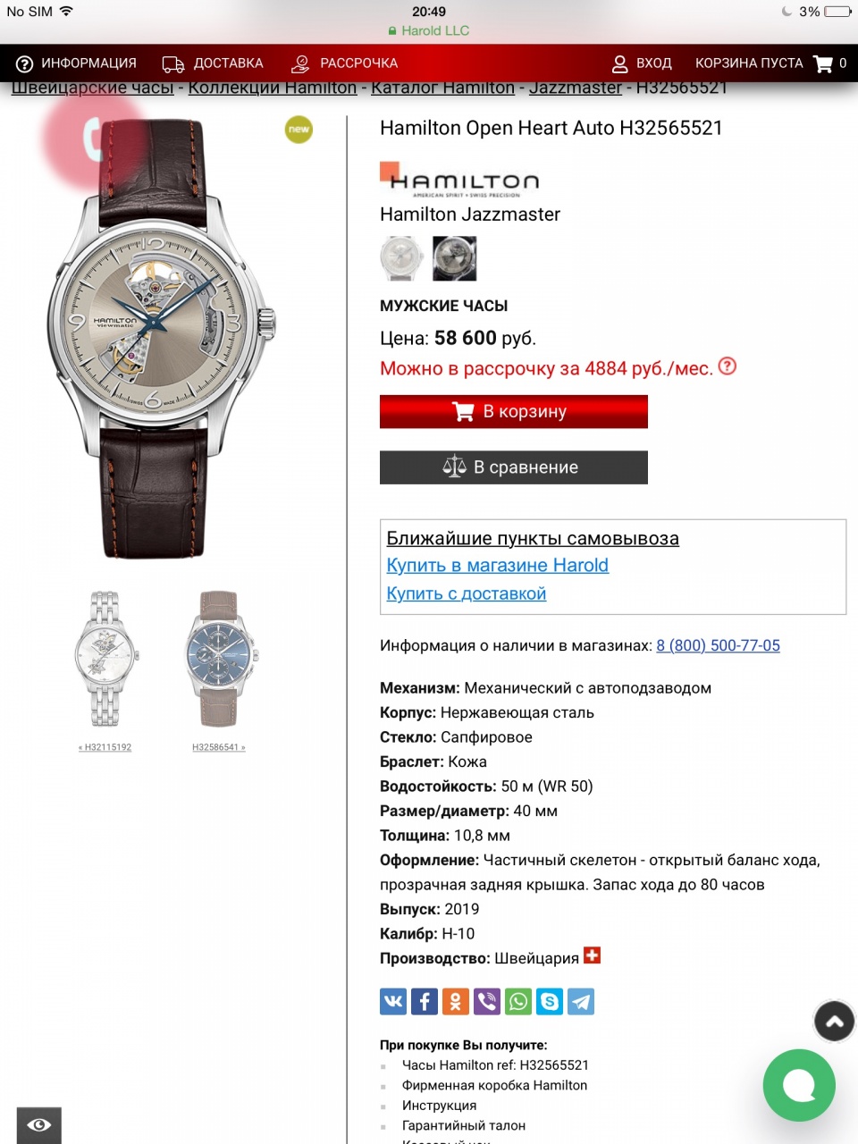
Task: Share via Skype icon
Action: click(550, 1001)
